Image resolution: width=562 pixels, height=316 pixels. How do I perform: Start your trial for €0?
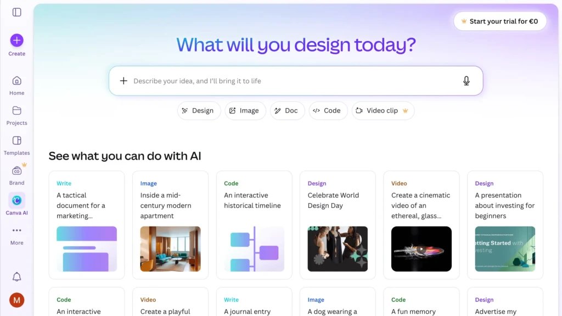500,21
